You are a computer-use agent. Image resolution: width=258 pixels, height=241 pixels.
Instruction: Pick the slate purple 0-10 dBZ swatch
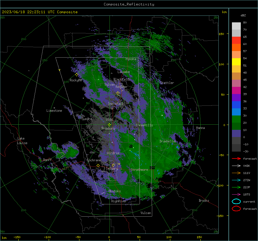[236, 133]
